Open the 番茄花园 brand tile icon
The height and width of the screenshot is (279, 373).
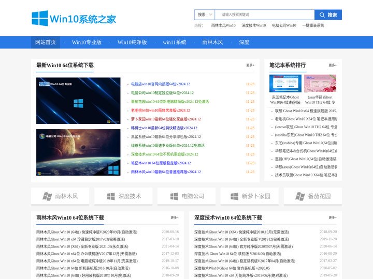tap(300, 196)
